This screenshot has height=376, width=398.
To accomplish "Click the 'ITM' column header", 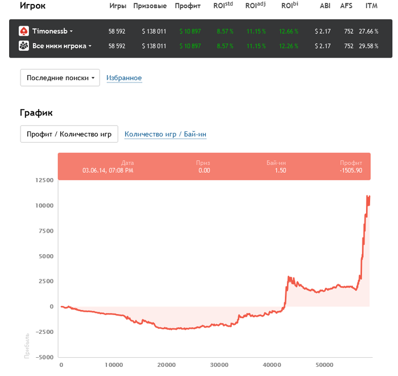I will pos(371,6).
